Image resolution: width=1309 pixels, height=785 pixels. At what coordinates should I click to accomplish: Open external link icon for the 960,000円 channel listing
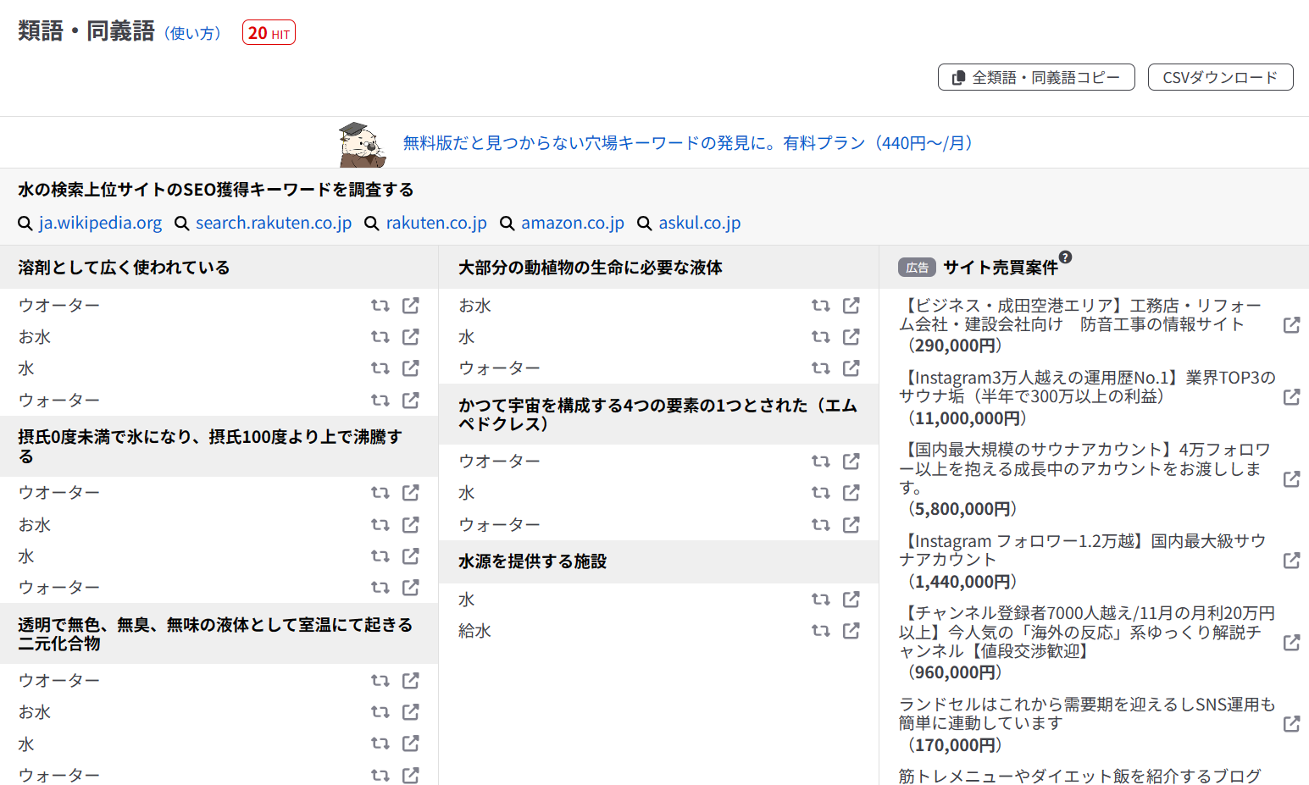click(1291, 643)
